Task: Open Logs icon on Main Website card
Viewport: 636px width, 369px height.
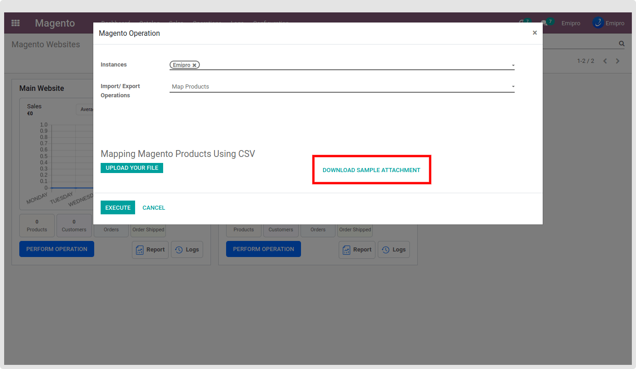Action: coord(187,250)
